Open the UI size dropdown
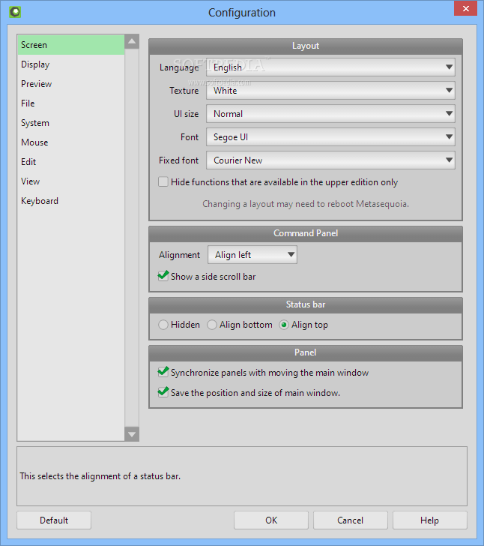The height and width of the screenshot is (546, 484). point(330,114)
